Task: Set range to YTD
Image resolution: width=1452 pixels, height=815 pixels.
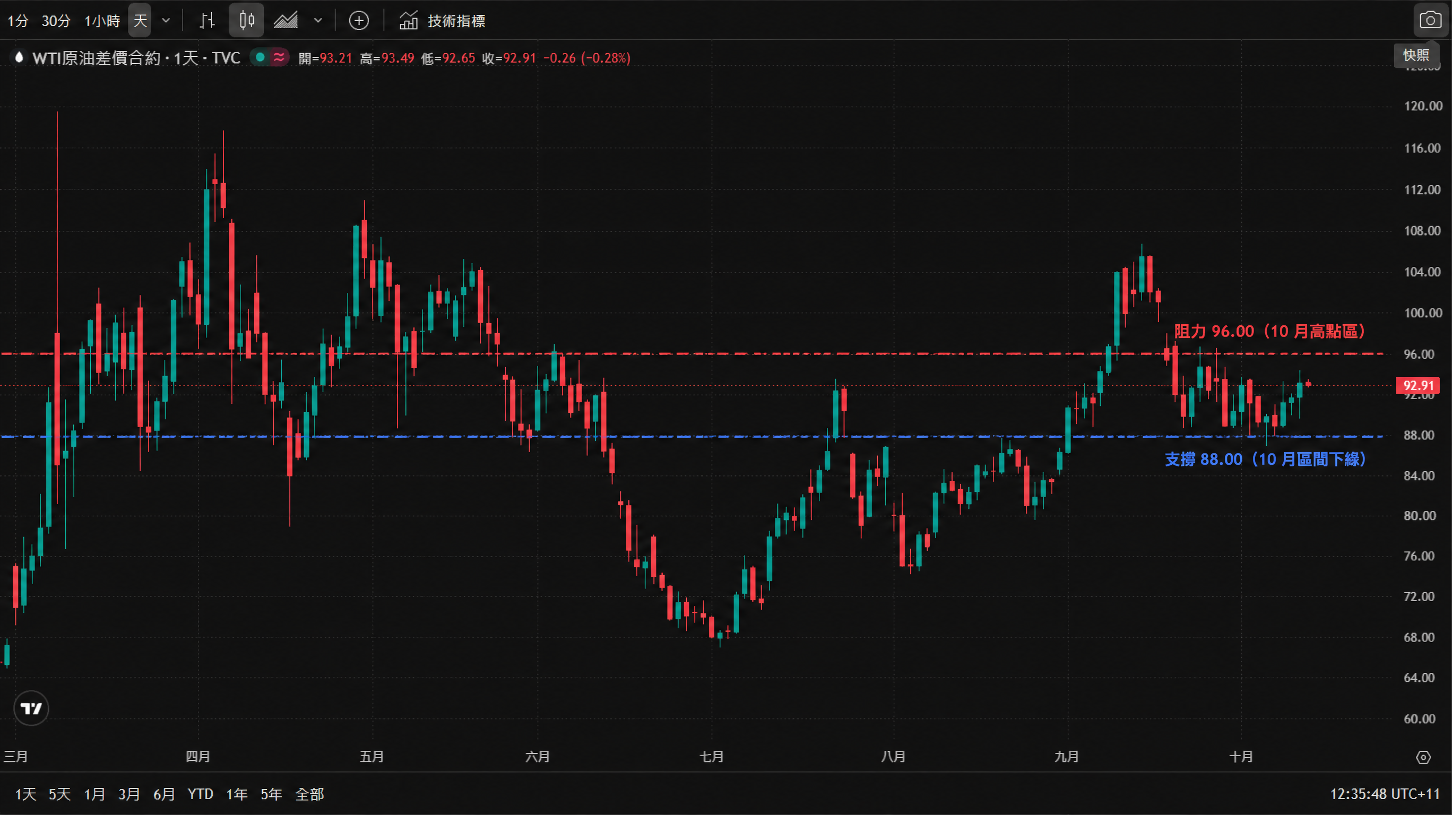Action: [x=200, y=795]
